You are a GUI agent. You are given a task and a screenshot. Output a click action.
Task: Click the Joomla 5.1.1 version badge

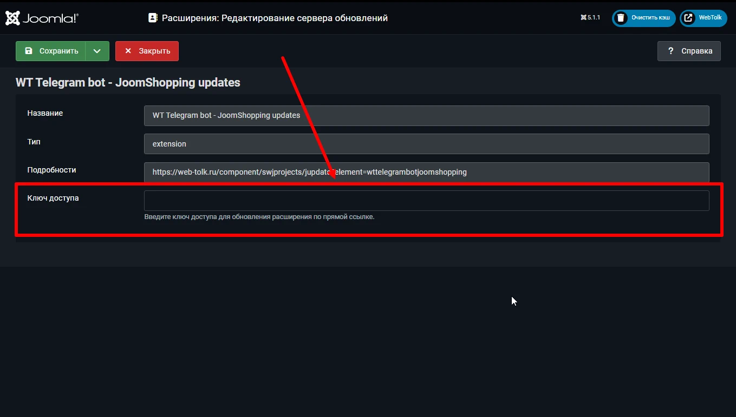point(590,18)
